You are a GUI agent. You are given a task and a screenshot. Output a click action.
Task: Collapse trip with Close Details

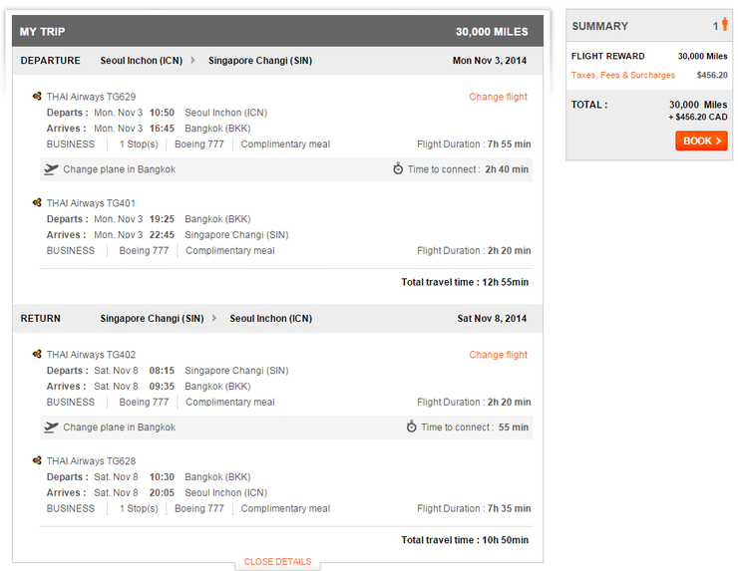tap(277, 562)
